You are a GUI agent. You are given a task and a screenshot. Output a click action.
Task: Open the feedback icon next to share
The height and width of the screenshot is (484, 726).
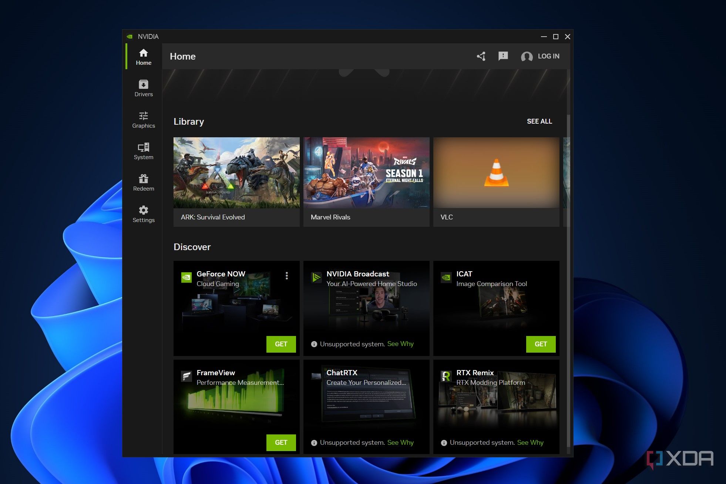503,56
